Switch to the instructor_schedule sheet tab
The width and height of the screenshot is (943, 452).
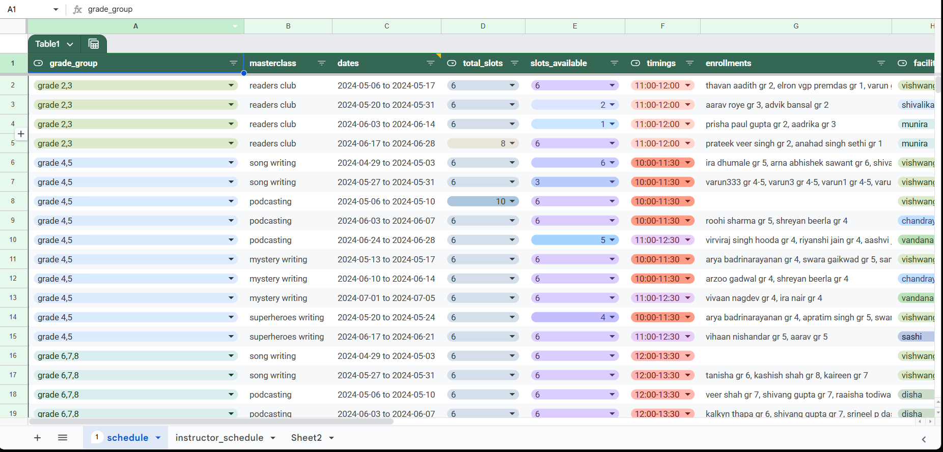[x=219, y=438]
